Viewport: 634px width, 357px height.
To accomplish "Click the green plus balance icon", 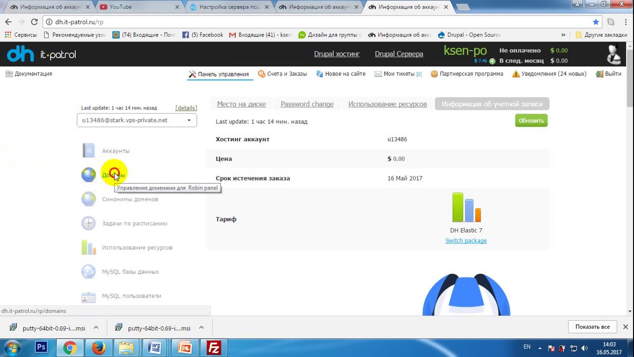I will [x=492, y=61].
